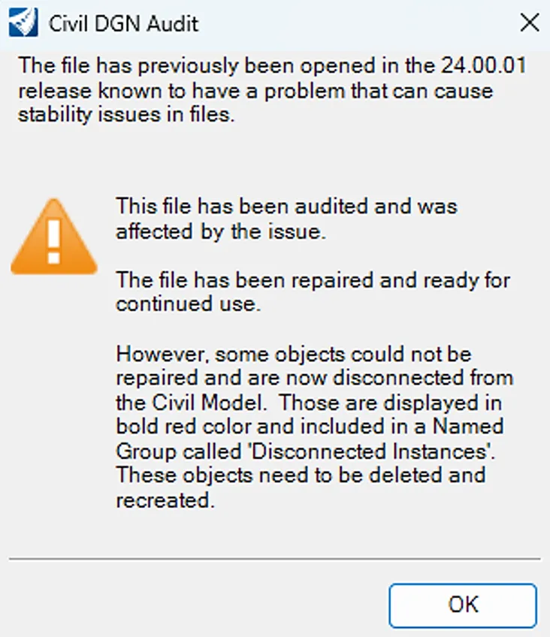Click 'These objects need to be deleted' line
Viewport: 550px width, 637px height.
[300, 475]
